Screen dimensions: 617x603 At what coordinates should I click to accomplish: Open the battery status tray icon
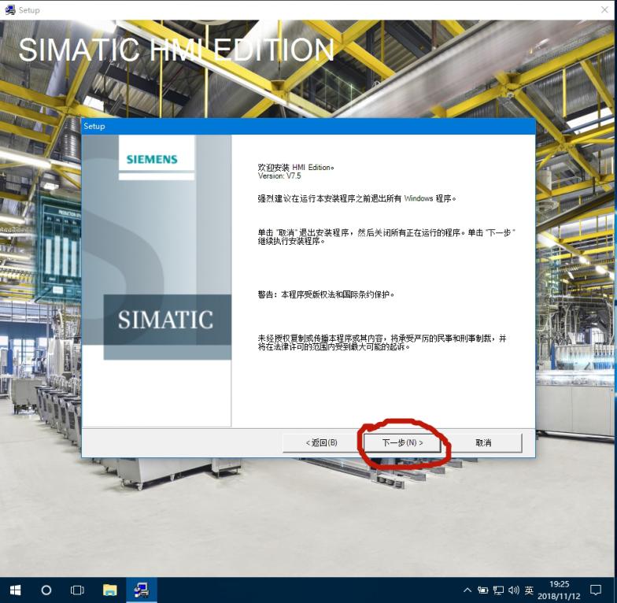[x=482, y=590]
